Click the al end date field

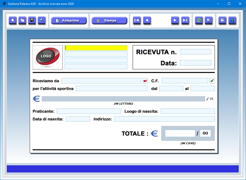click(203, 89)
